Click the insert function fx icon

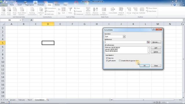tap(32, 20)
